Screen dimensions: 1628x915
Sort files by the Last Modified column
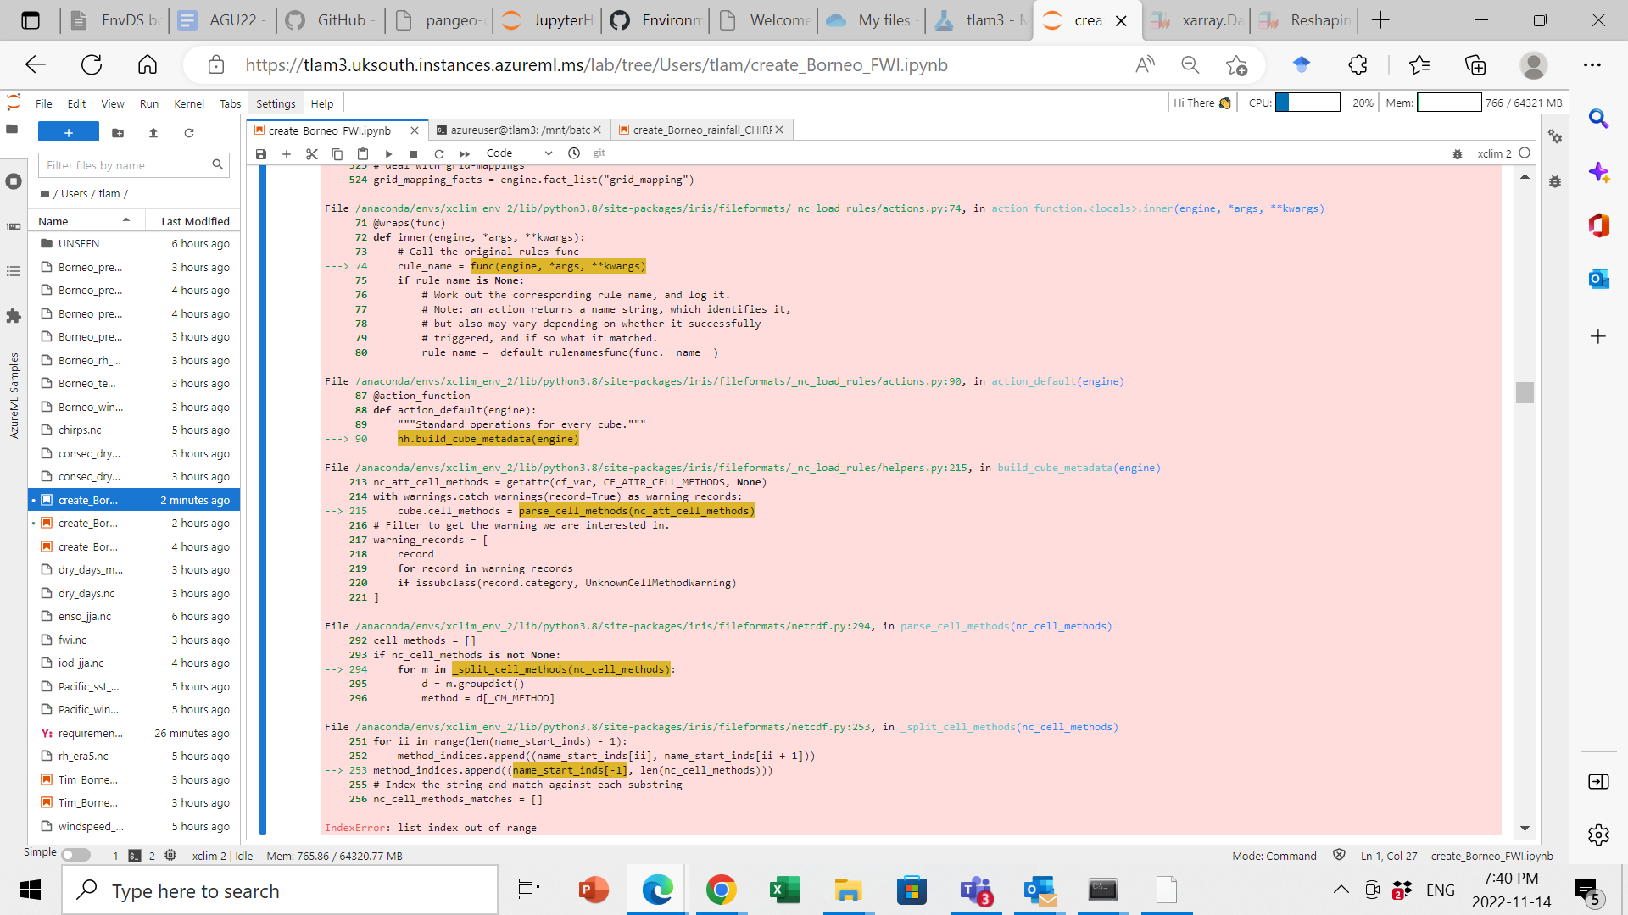[x=195, y=221]
